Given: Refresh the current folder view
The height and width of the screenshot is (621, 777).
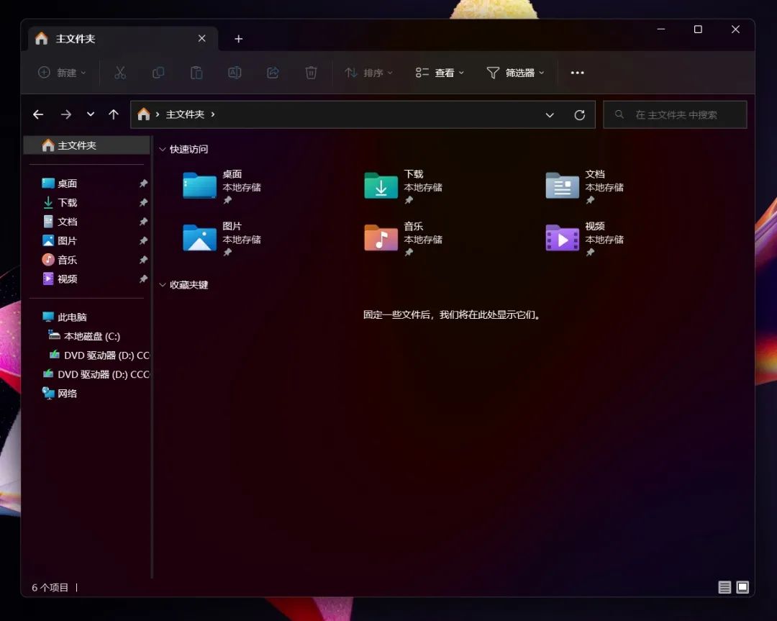Looking at the screenshot, I should 579,115.
